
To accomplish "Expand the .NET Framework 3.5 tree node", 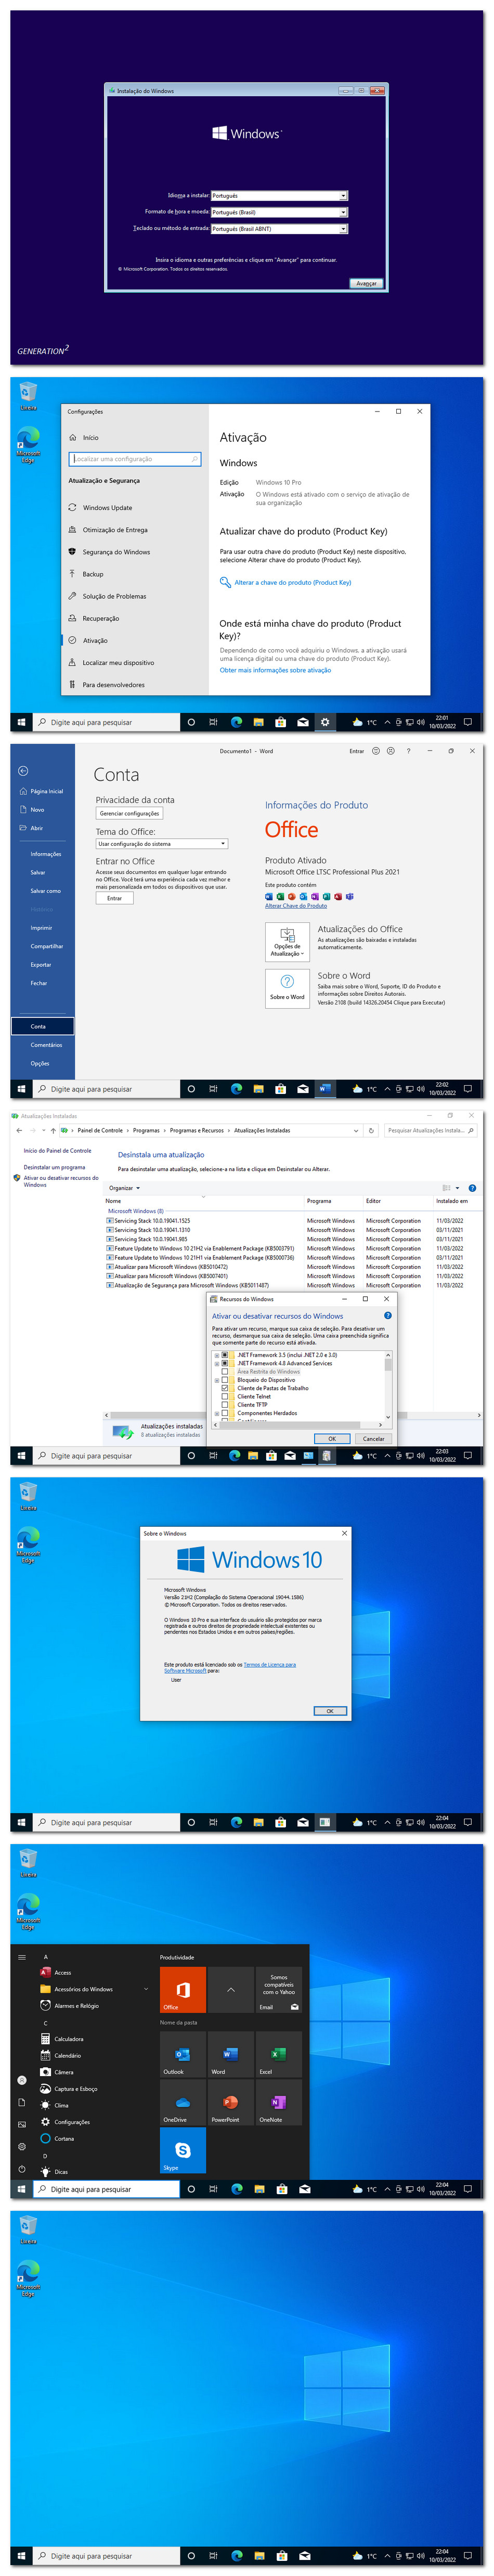I will [217, 1355].
